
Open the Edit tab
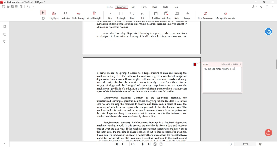point(133,7)
